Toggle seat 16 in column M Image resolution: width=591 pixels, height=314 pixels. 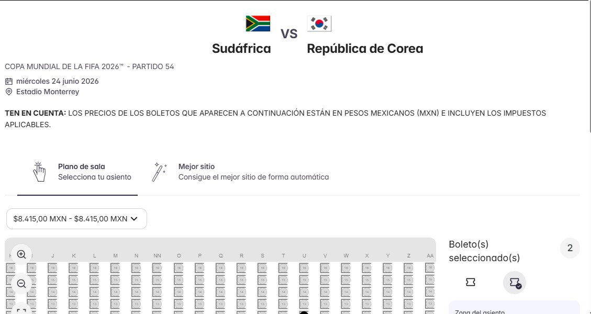115,267
